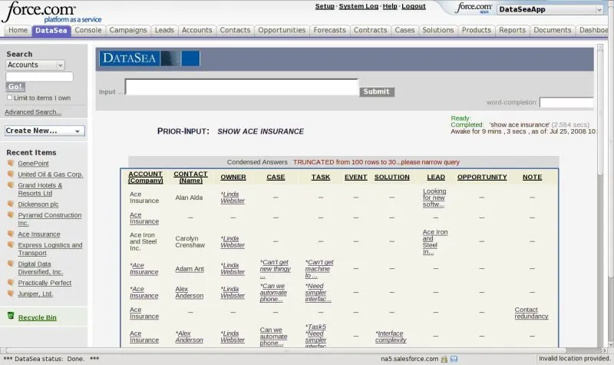Open the Accounts search scope dropdown
The image size is (614, 365).
pos(35,65)
